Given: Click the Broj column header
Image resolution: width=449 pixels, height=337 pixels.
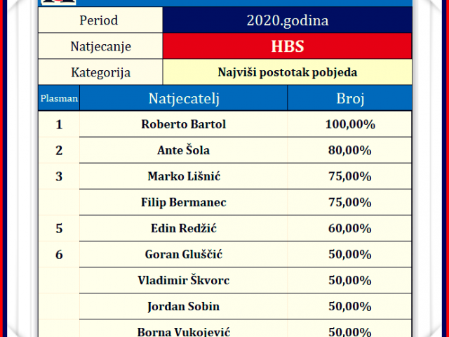Looking at the screenshot, I should [x=349, y=98].
